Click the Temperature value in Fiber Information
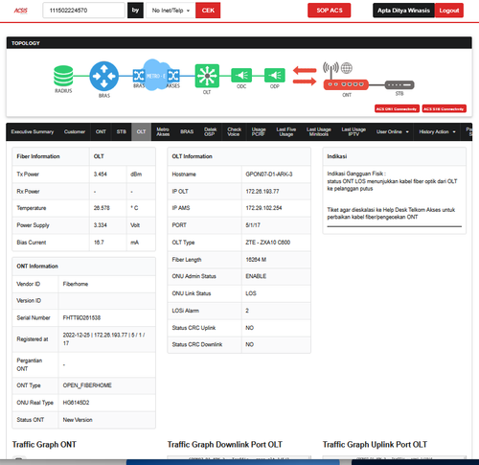This screenshot has height=465, width=479. (102, 208)
